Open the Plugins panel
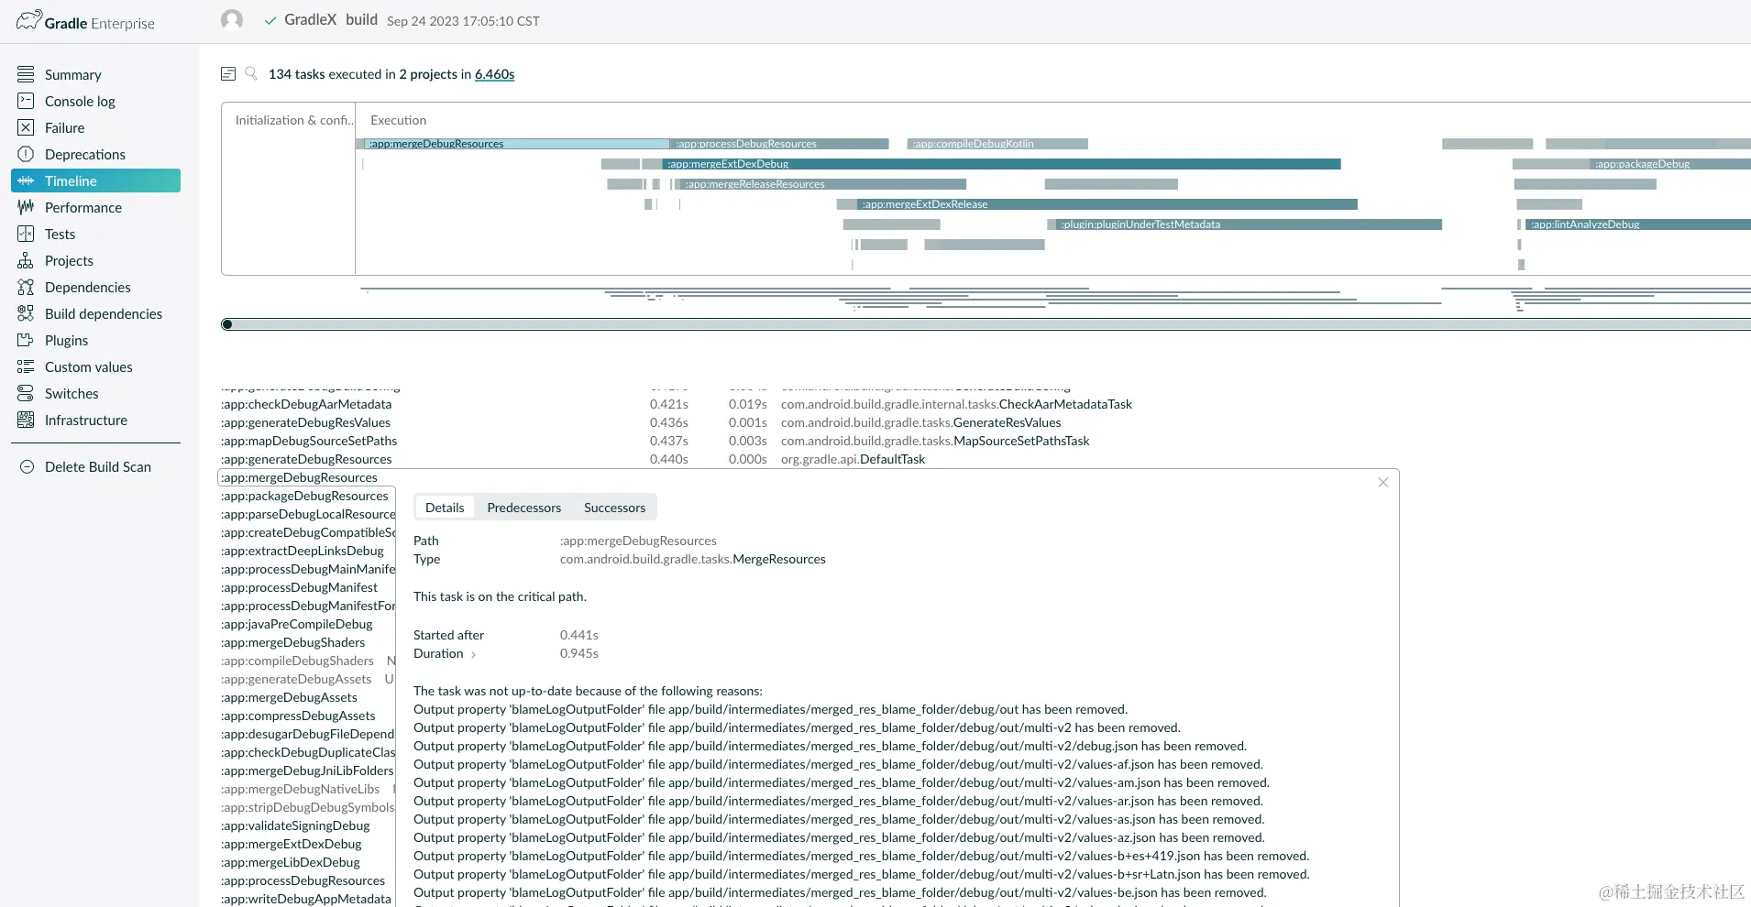 (64, 340)
